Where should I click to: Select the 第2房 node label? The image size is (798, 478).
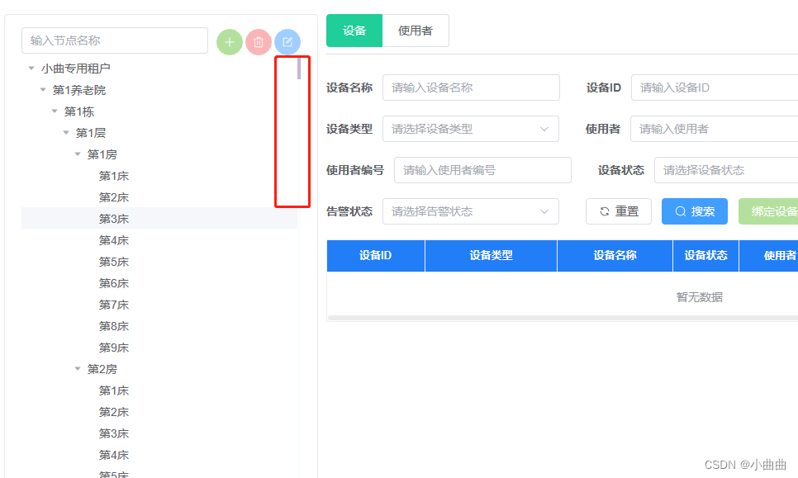(x=102, y=369)
